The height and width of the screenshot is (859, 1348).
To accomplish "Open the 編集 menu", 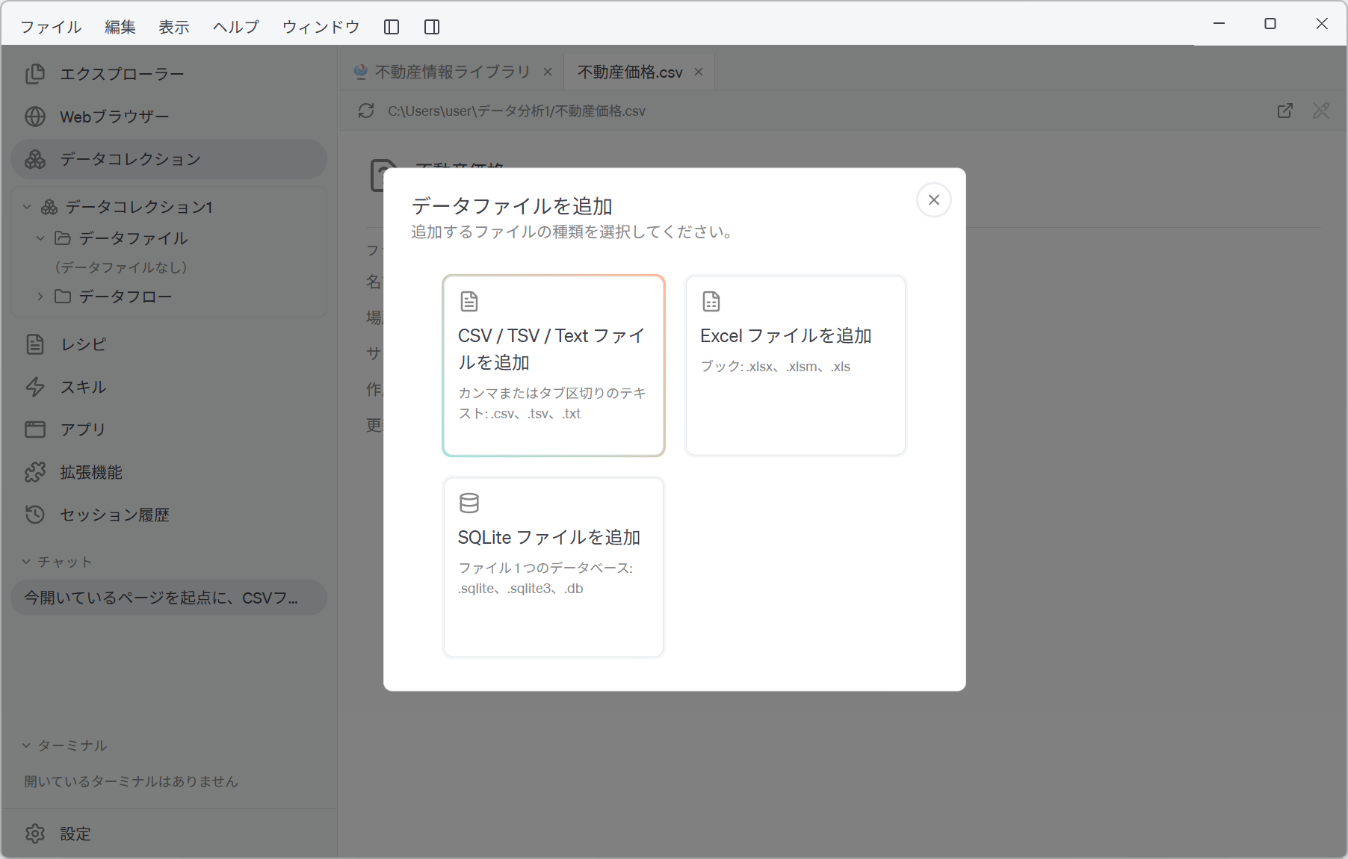I will click(x=120, y=27).
